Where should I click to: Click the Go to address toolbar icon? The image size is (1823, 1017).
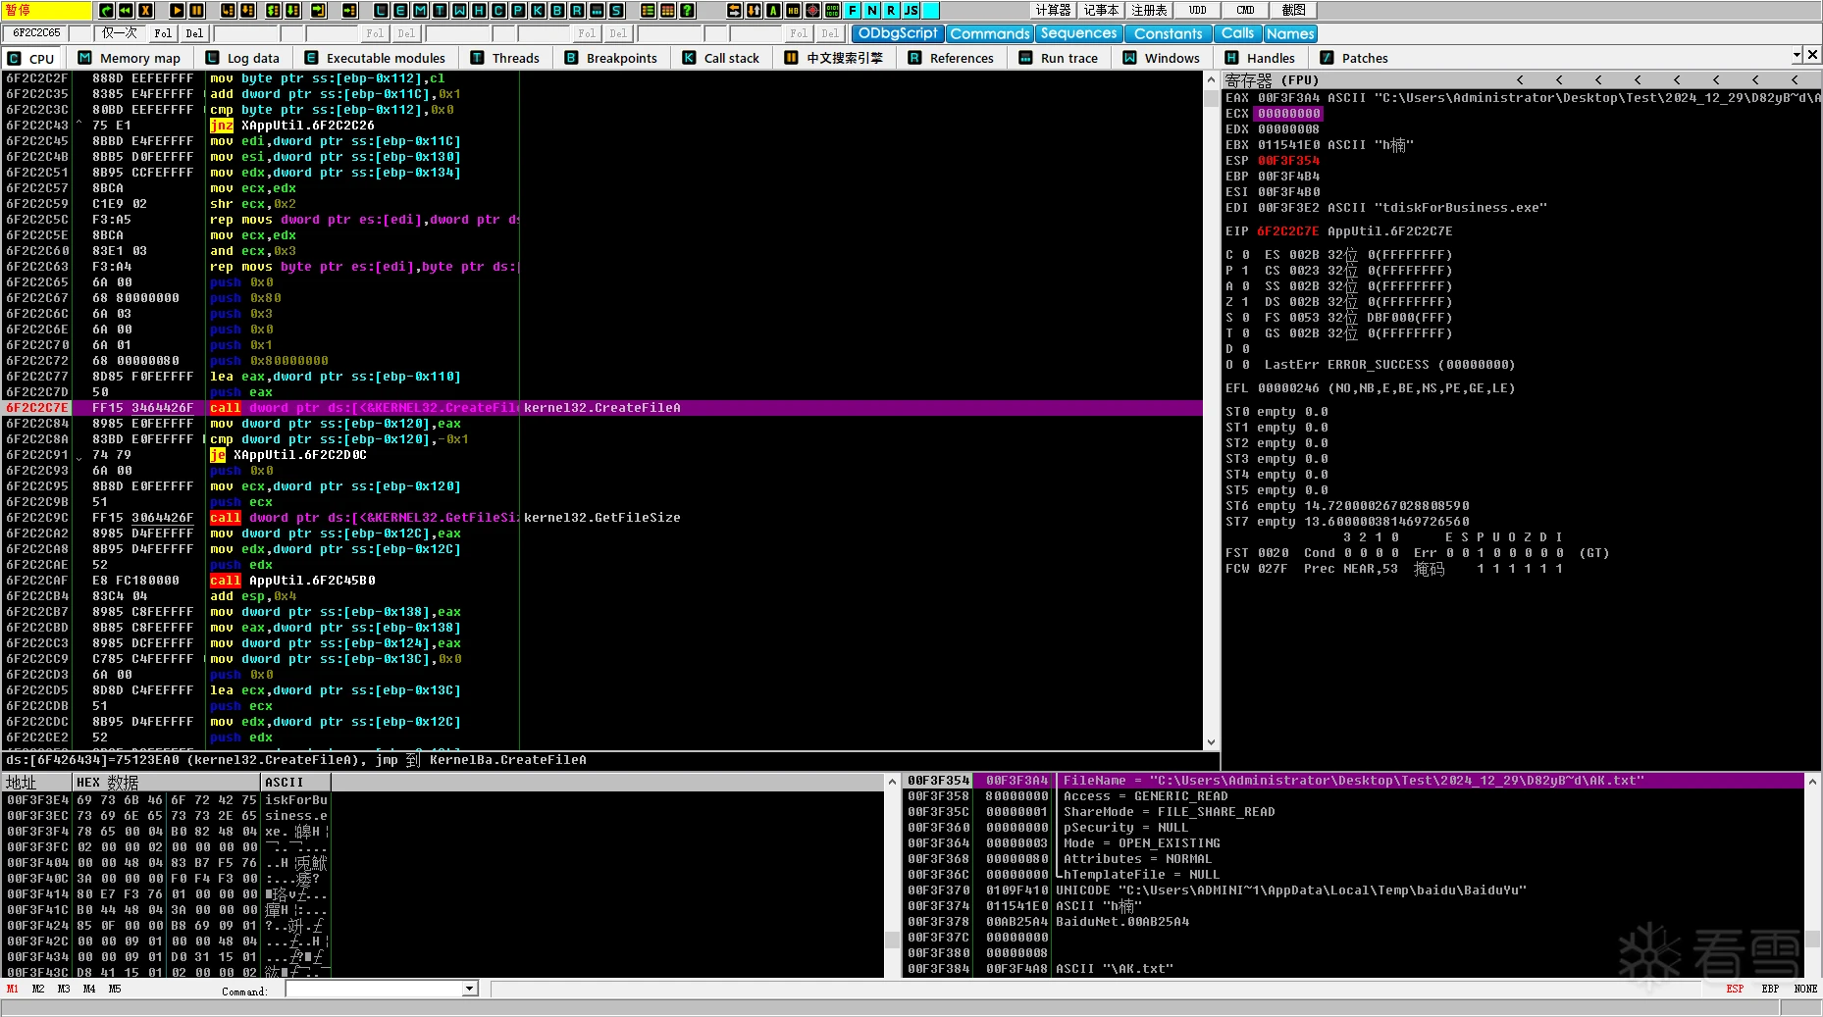click(349, 10)
